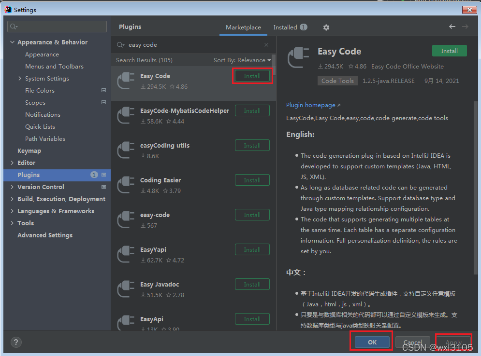Click the Code Tools category tag

(x=337, y=81)
